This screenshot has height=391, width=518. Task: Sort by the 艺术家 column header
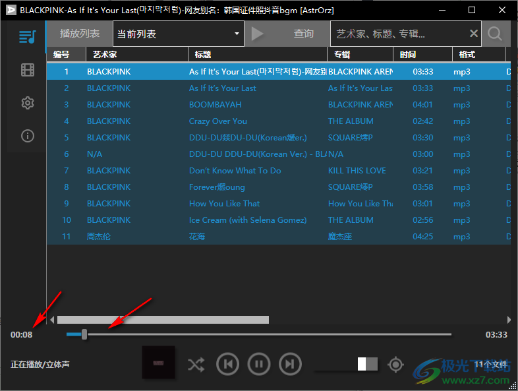pos(137,55)
